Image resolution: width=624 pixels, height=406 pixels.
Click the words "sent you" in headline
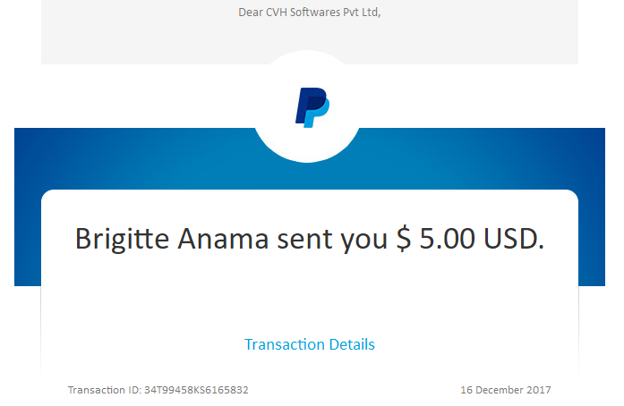click(332, 240)
